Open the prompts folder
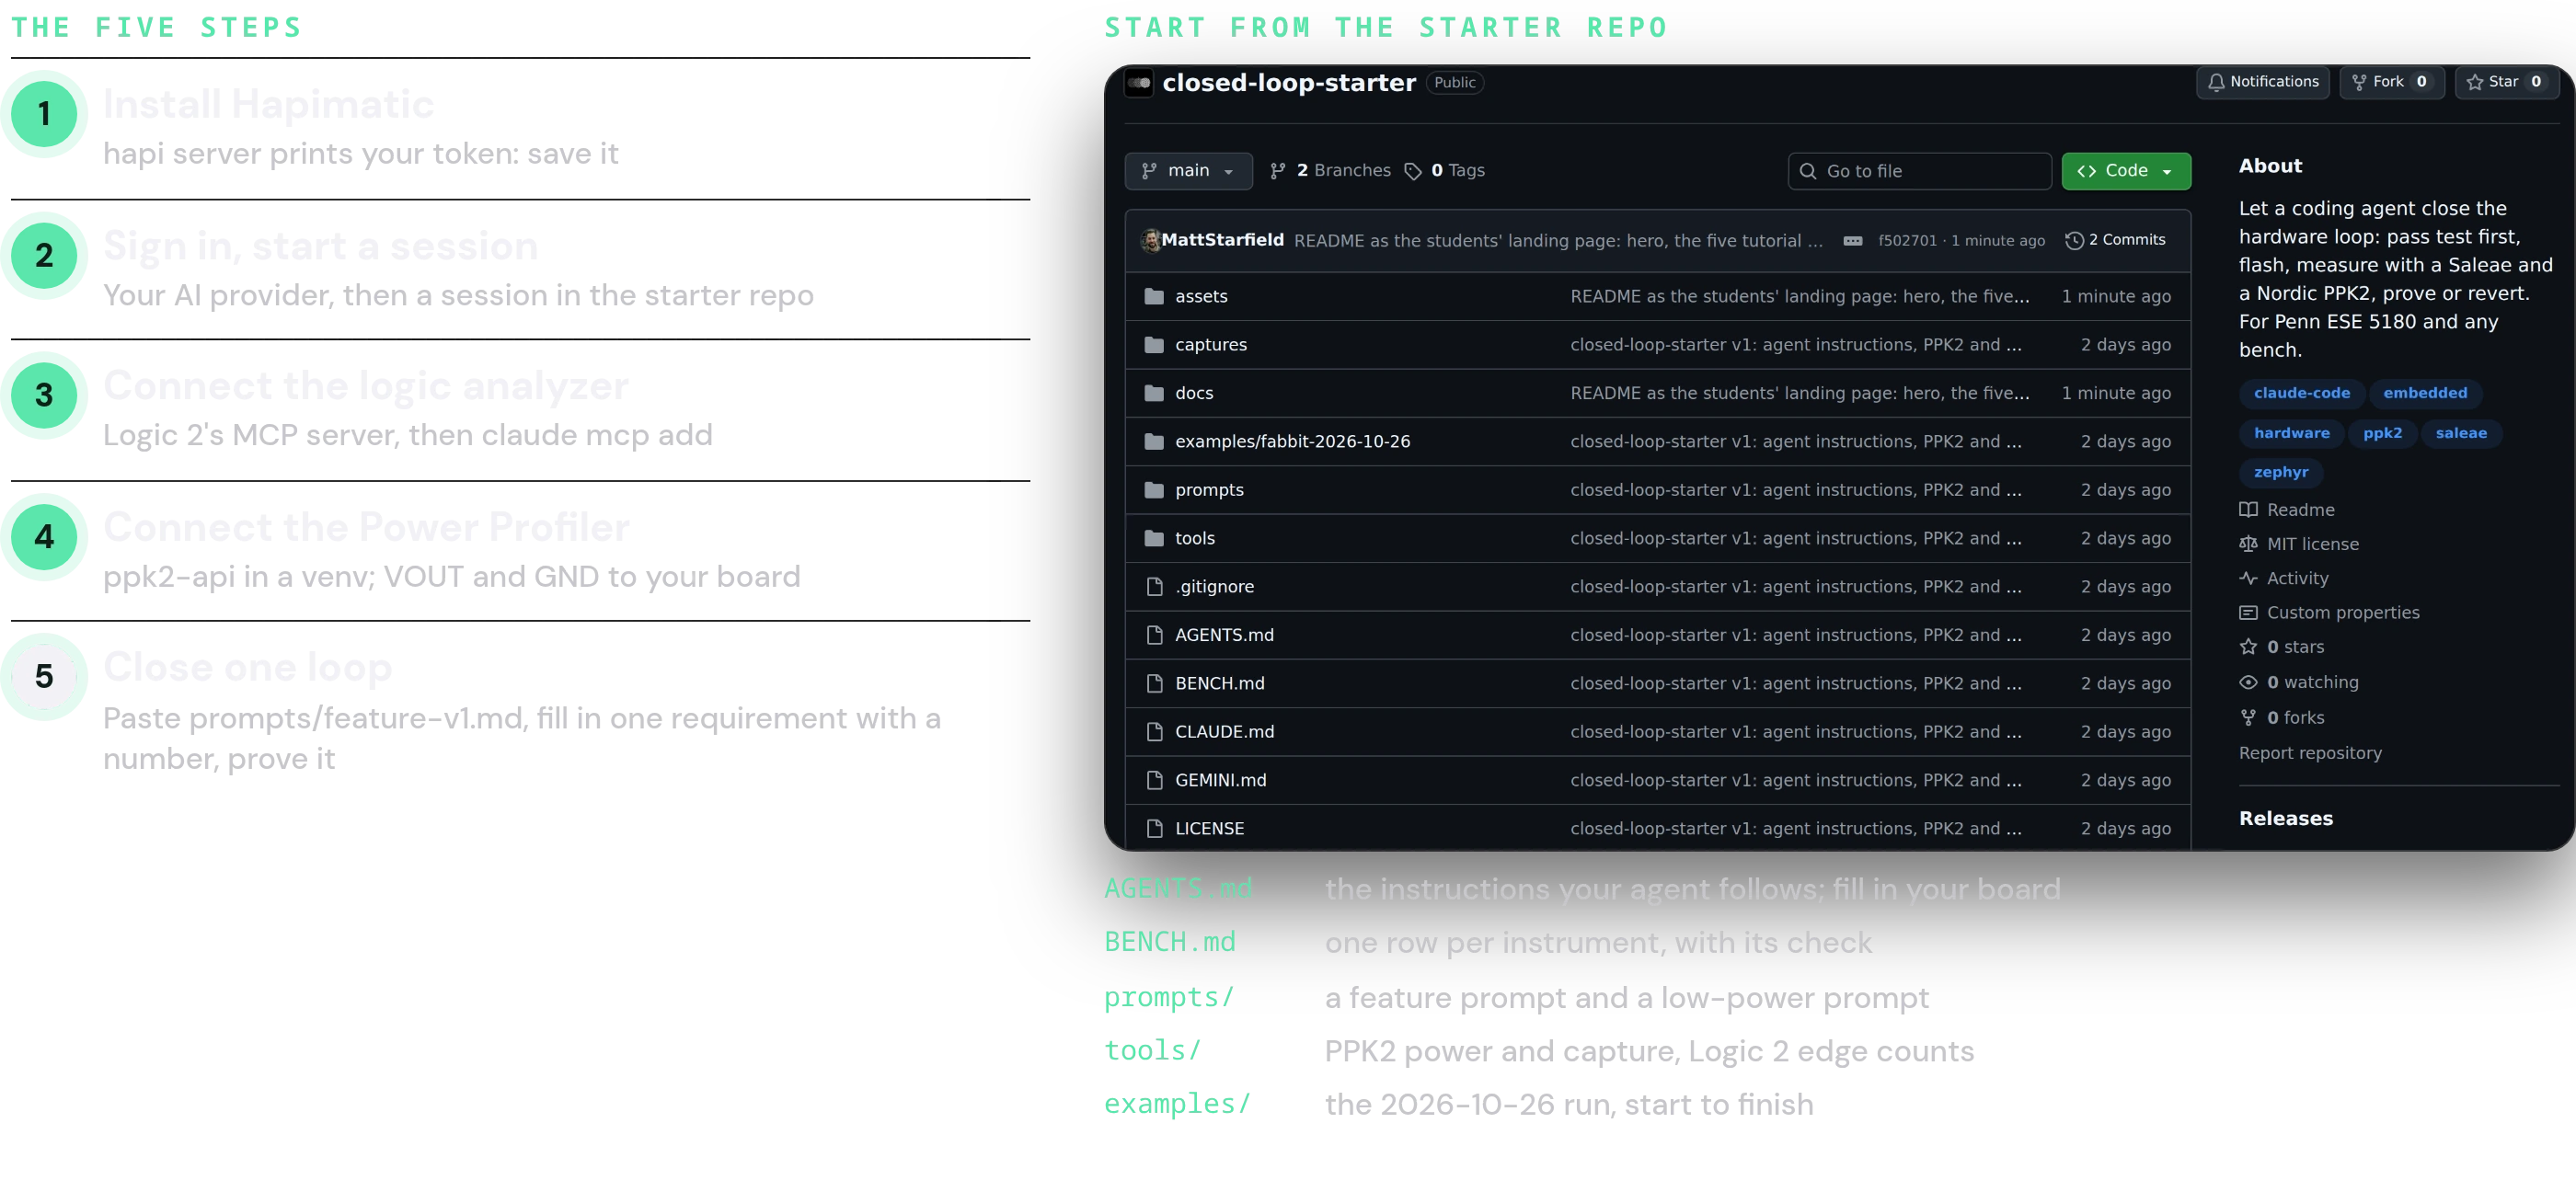The height and width of the screenshot is (1192, 2576). pos(1209,490)
